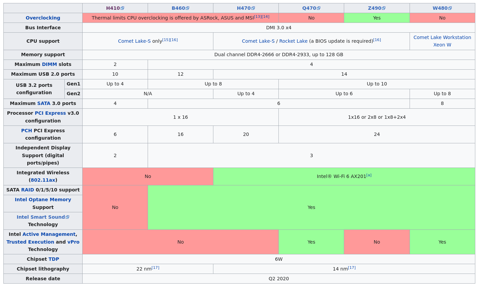478x287 pixels.
Task: Click Comet Lake-S link in the 'only' cell
Action: 134,41
